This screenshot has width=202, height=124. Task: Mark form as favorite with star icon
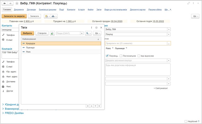pyautogui.click(x=17, y=3)
